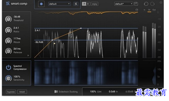Select the Gr meter tab

(149, 10)
